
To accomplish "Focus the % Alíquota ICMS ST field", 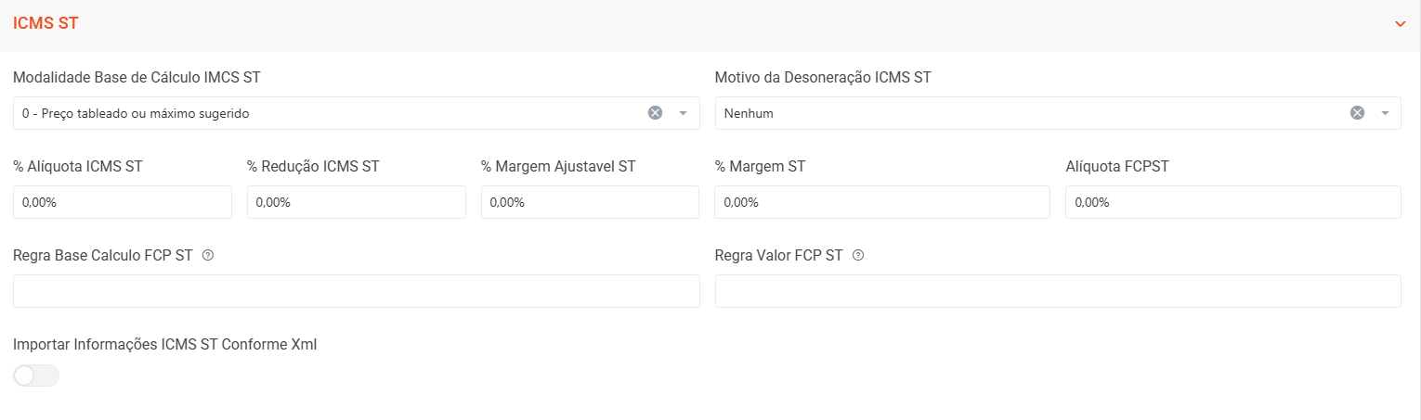I will tap(122, 202).
